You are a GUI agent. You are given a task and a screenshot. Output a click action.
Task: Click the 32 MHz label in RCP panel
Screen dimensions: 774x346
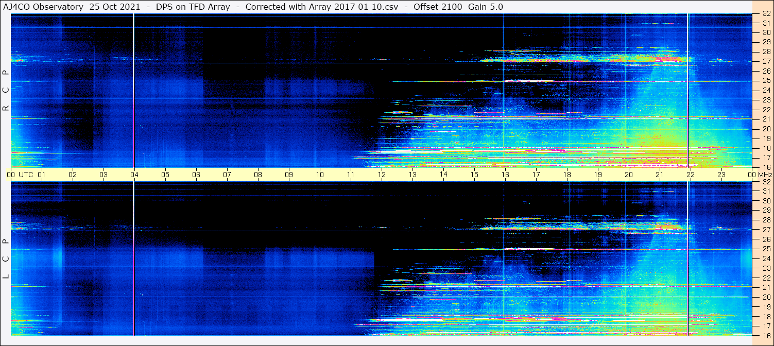coord(766,14)
